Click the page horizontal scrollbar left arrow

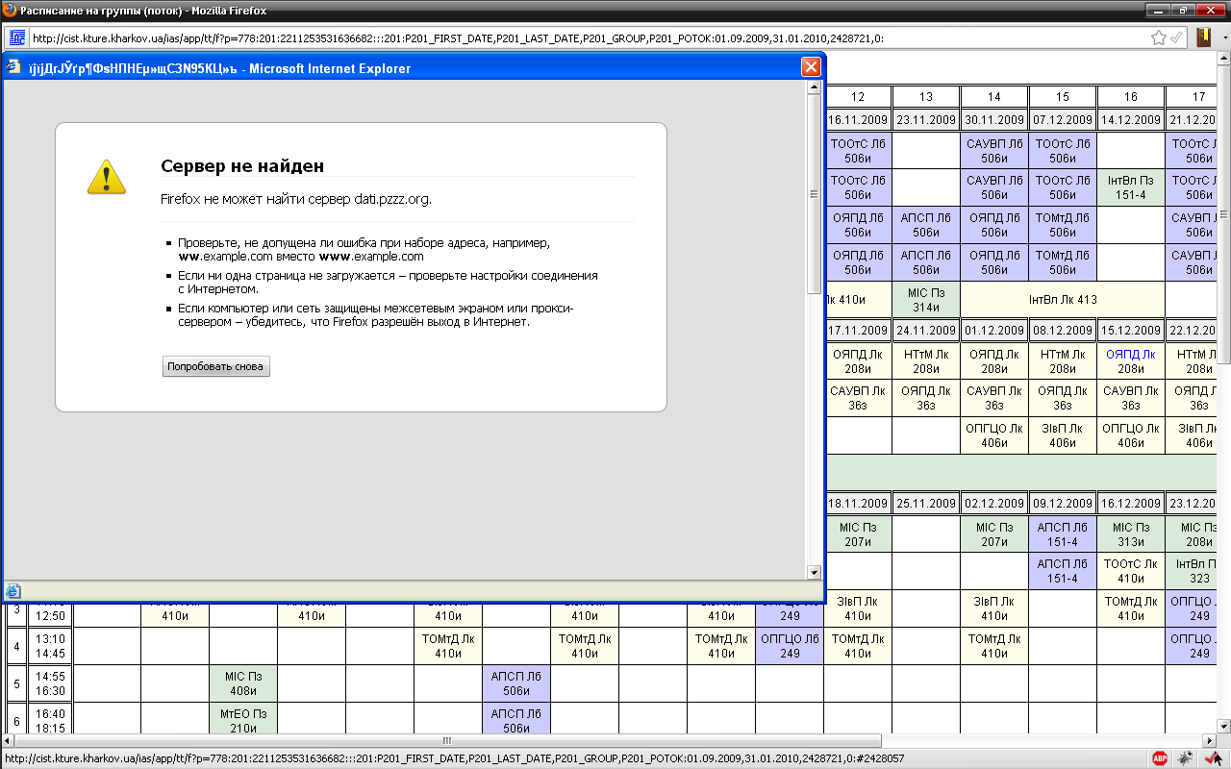click(x=9, y=741)
